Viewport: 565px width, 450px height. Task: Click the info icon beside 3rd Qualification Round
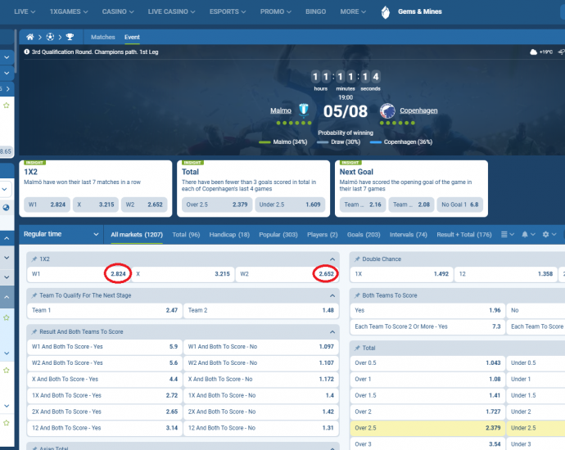27,52
